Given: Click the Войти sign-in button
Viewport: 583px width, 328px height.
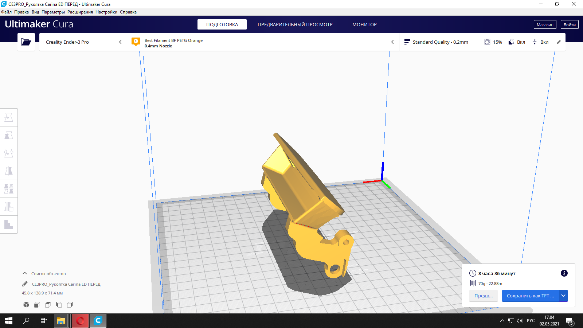Looking at the screenshot, I should pos(570,24).
